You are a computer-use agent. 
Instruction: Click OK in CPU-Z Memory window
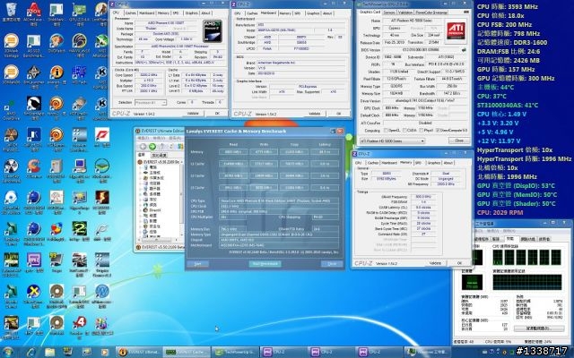[459, 263]
